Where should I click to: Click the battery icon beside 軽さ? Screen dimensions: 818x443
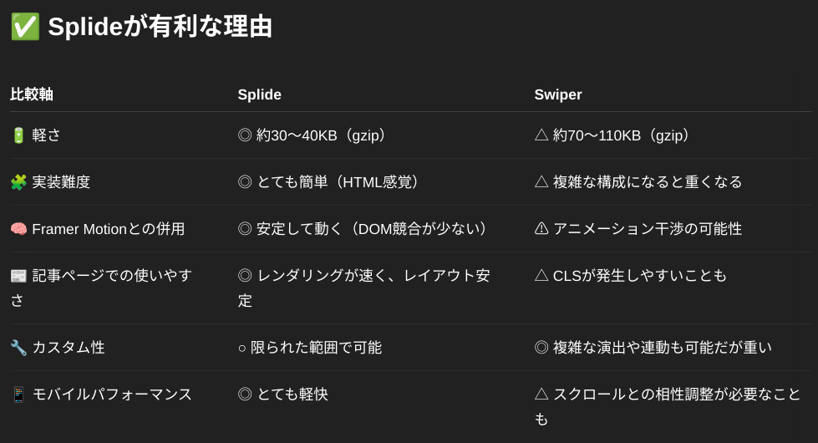point(18,135)
